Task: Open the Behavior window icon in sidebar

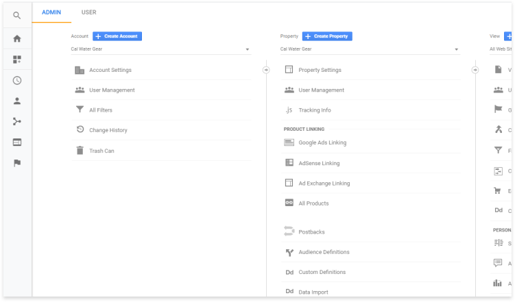Action: pos(17,142)
